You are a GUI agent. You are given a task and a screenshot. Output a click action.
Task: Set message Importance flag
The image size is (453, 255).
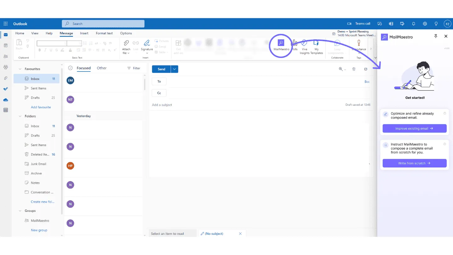(359, 43)
